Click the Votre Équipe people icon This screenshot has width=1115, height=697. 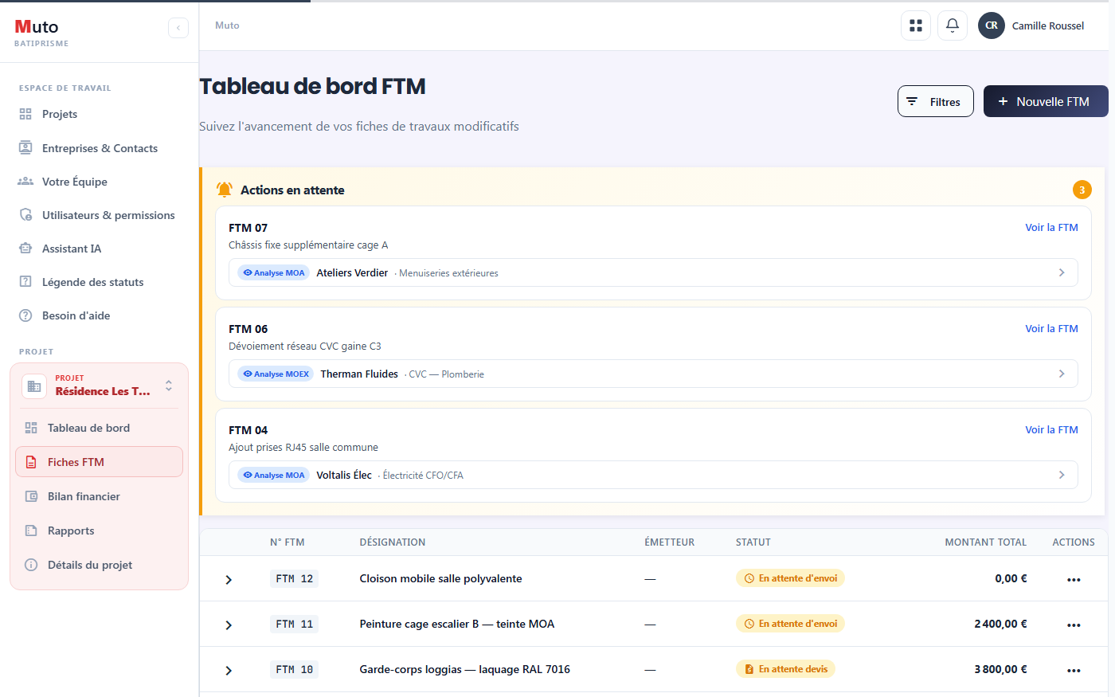25,182
